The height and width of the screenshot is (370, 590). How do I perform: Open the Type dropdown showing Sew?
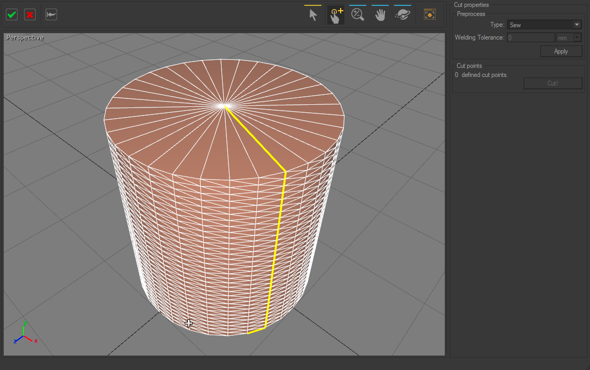click(x=539, y=25)
